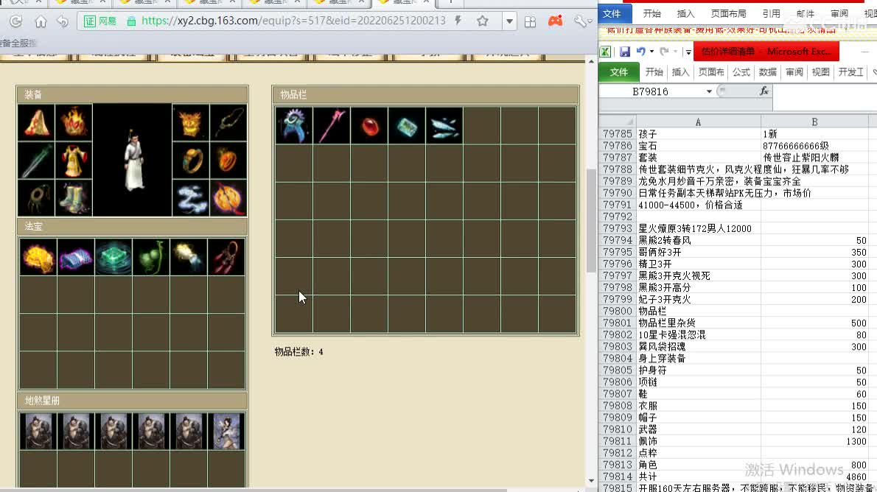This screenshot has height=492, width=877.
Task: Select the golden brain-shaped 法宝 icon
Action: click(x=38, y=257)
